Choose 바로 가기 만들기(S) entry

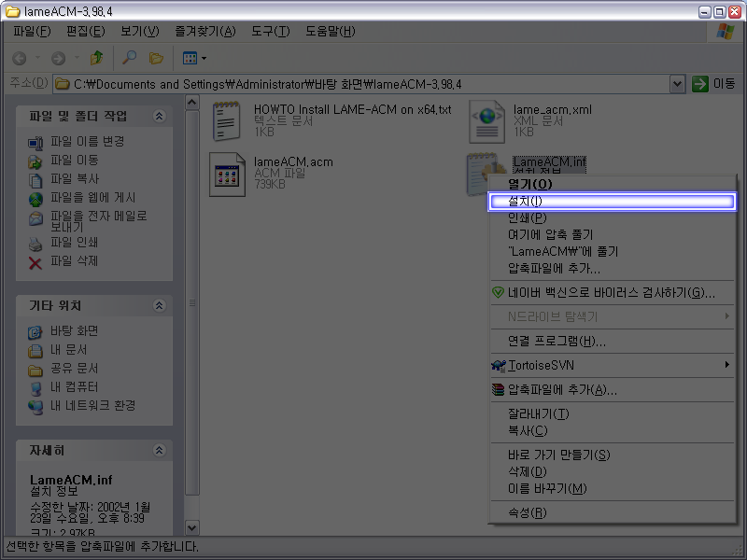coord(613,455)
